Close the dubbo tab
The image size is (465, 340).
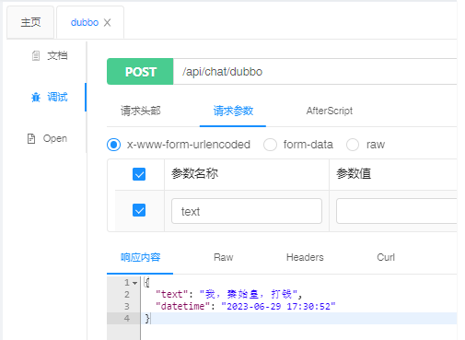click(x=107, y=22)
